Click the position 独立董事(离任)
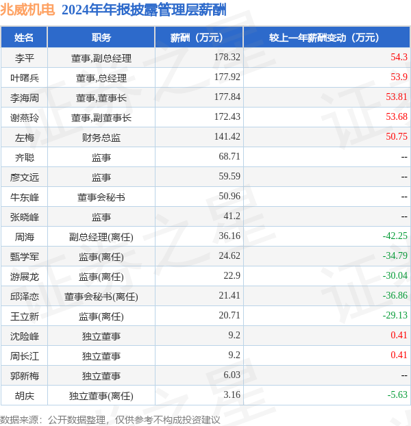The image size is (411, 426). pos(101,396)
